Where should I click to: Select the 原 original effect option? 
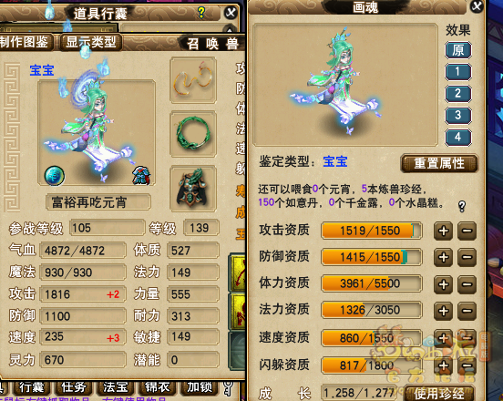point(457,50)
